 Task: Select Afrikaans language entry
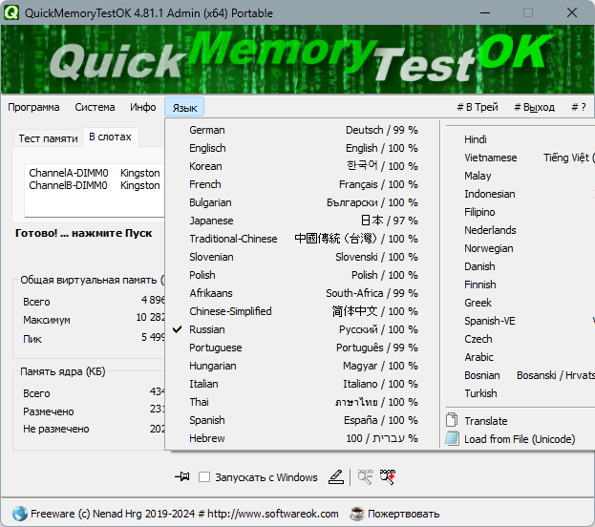tap(303, 293)
